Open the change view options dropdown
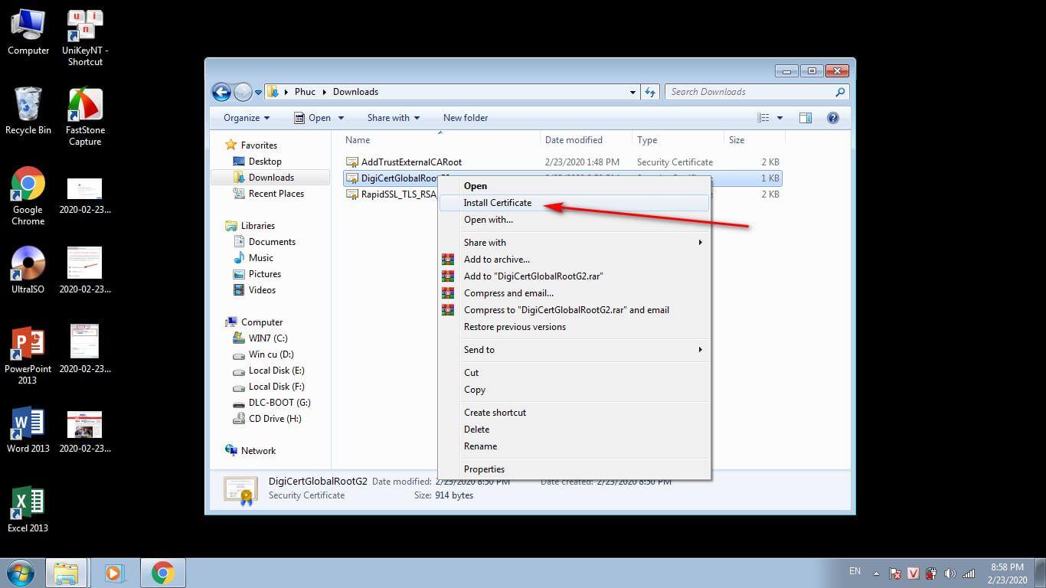The width and height of the screenshot is (1046, 588). click(x=780, y=118)
